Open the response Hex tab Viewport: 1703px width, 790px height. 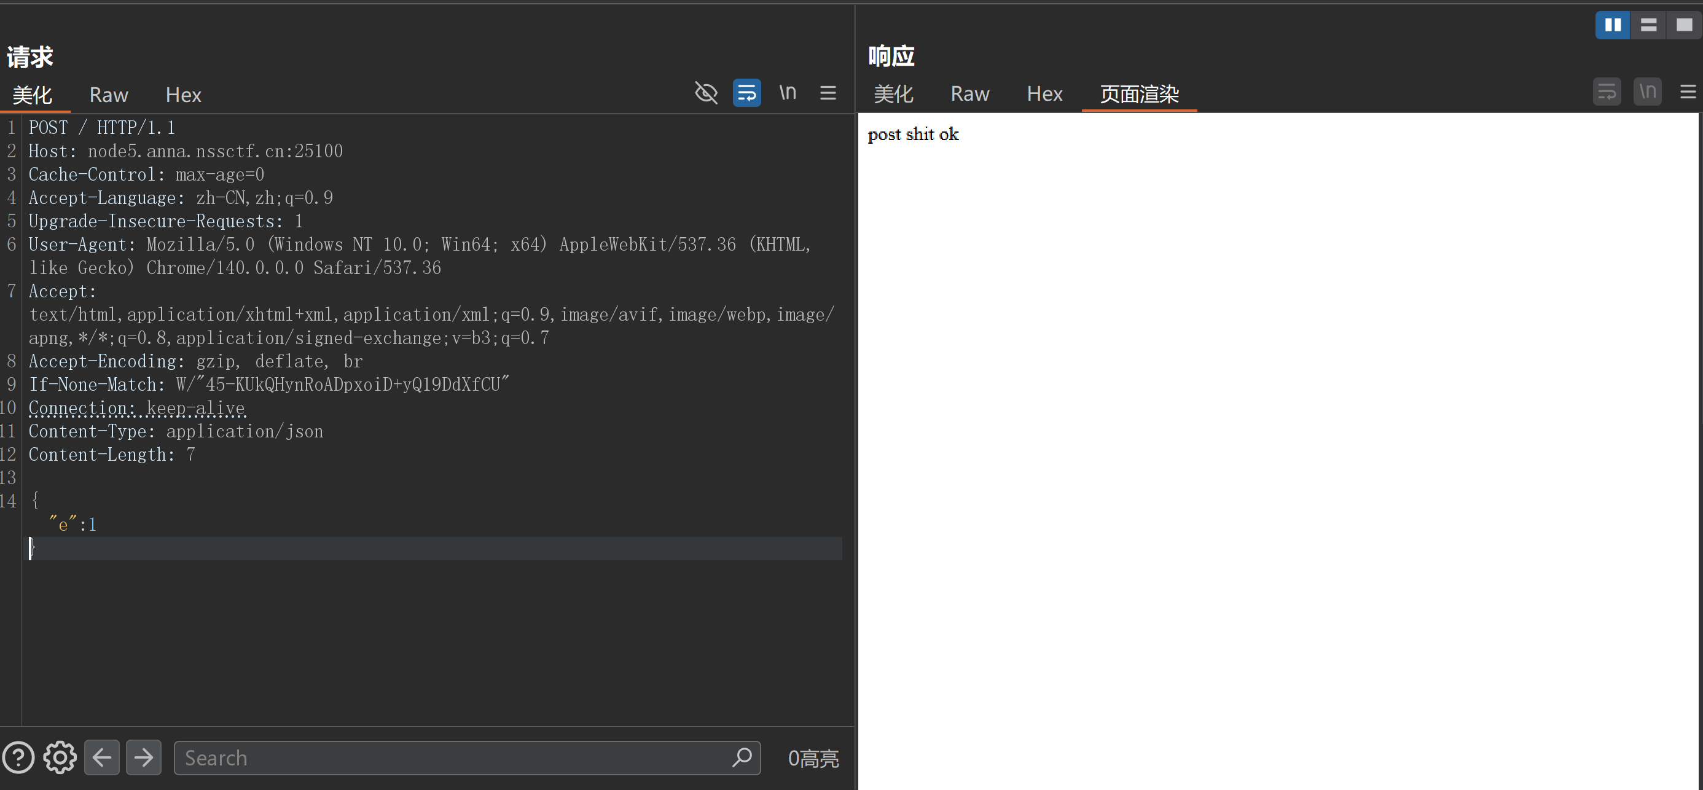1044,94
